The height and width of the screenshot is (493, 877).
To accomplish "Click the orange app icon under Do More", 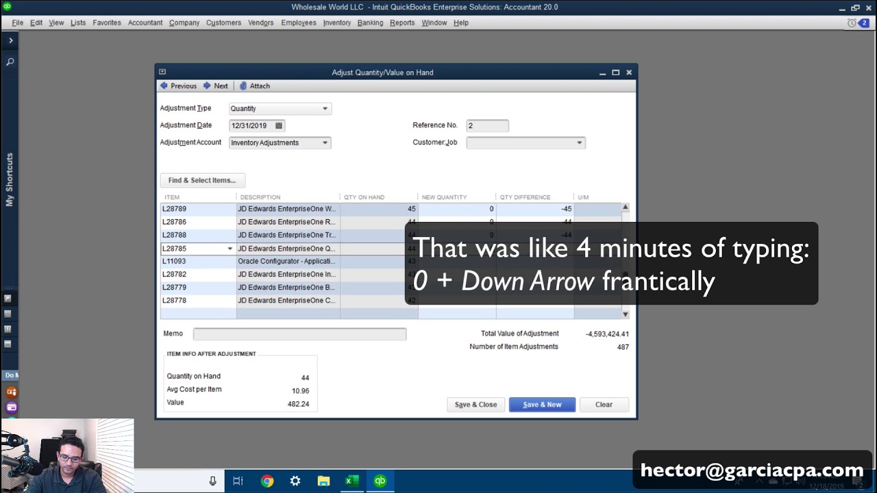I will [x=11, y=392].
